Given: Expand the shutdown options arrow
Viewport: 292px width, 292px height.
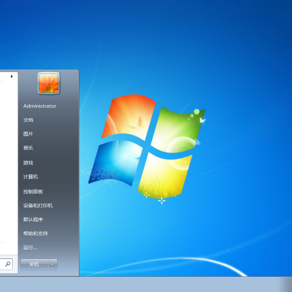Looking at the screenshot, I should pyautogui.click(x=53, y=264).
